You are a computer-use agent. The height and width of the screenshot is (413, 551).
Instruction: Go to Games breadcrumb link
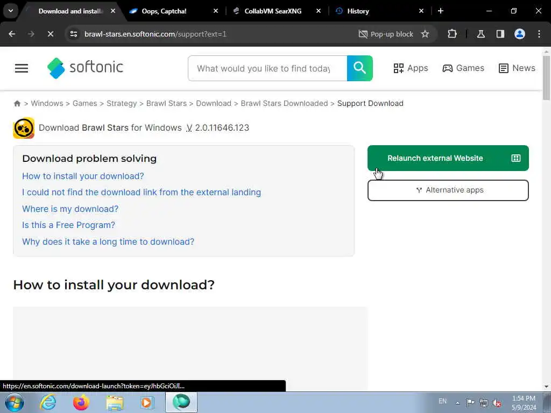pyautogui.click(x=84, y=103)
